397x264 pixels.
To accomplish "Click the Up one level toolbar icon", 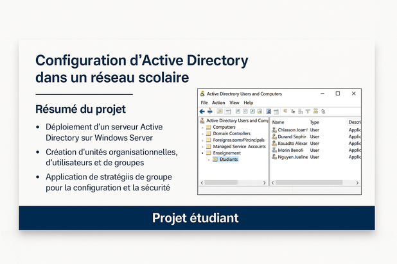I will (210, 111).
